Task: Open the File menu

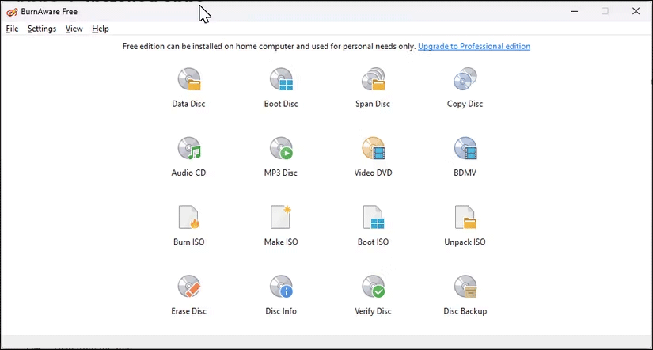Action: click(12, 29)
